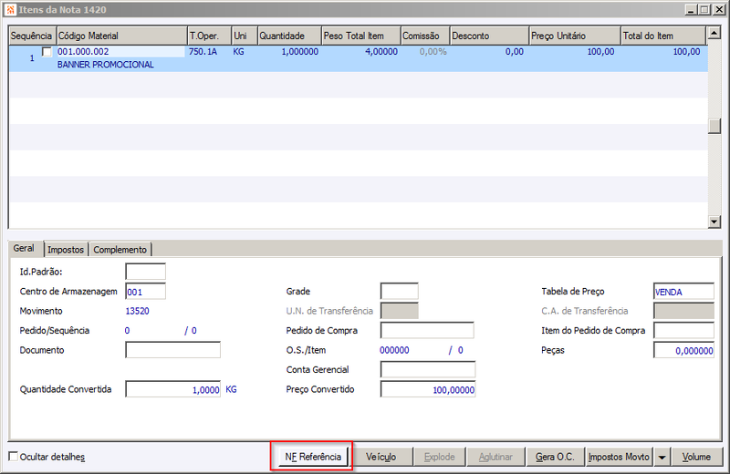Click the Código Material column header
Image resolution: width=730 pixels, height=474 pixels.
click(121, 36)
